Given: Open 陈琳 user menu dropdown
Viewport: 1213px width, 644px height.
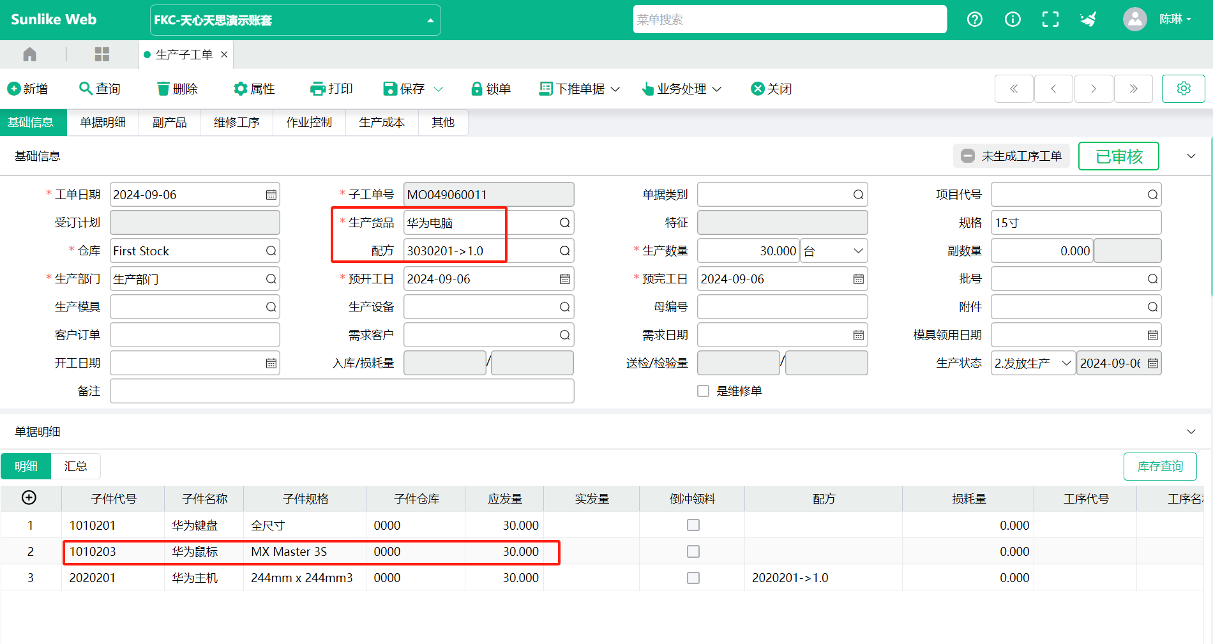Looking at the screenshot, I should (1175, 19).
